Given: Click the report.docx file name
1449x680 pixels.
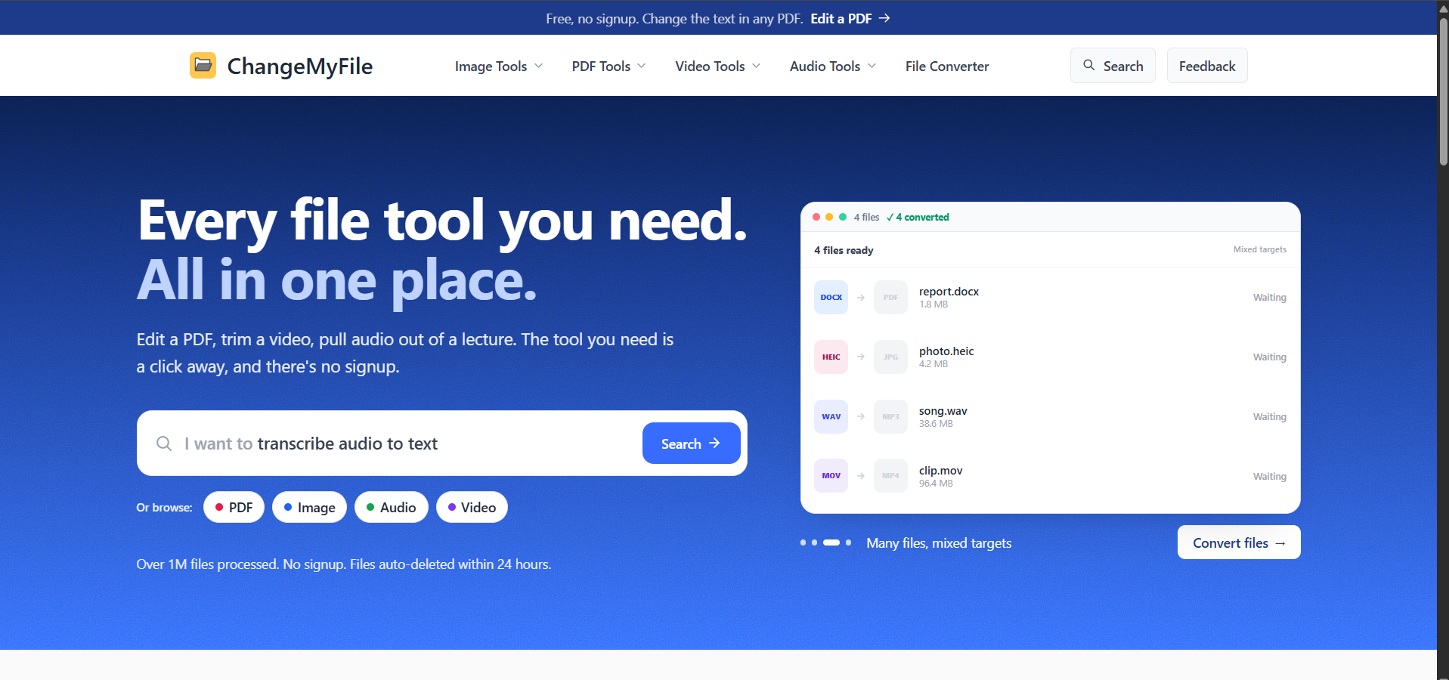Looking at the screenshot, I should 949,292.
